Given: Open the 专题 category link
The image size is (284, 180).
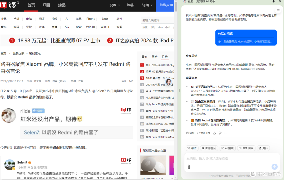Looking at the screenshot, I should [x=119, y=27].
